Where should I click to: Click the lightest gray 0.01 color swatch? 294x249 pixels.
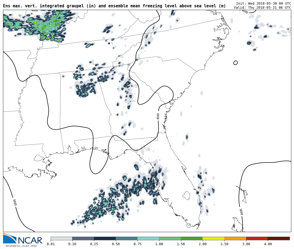[62, 238]
